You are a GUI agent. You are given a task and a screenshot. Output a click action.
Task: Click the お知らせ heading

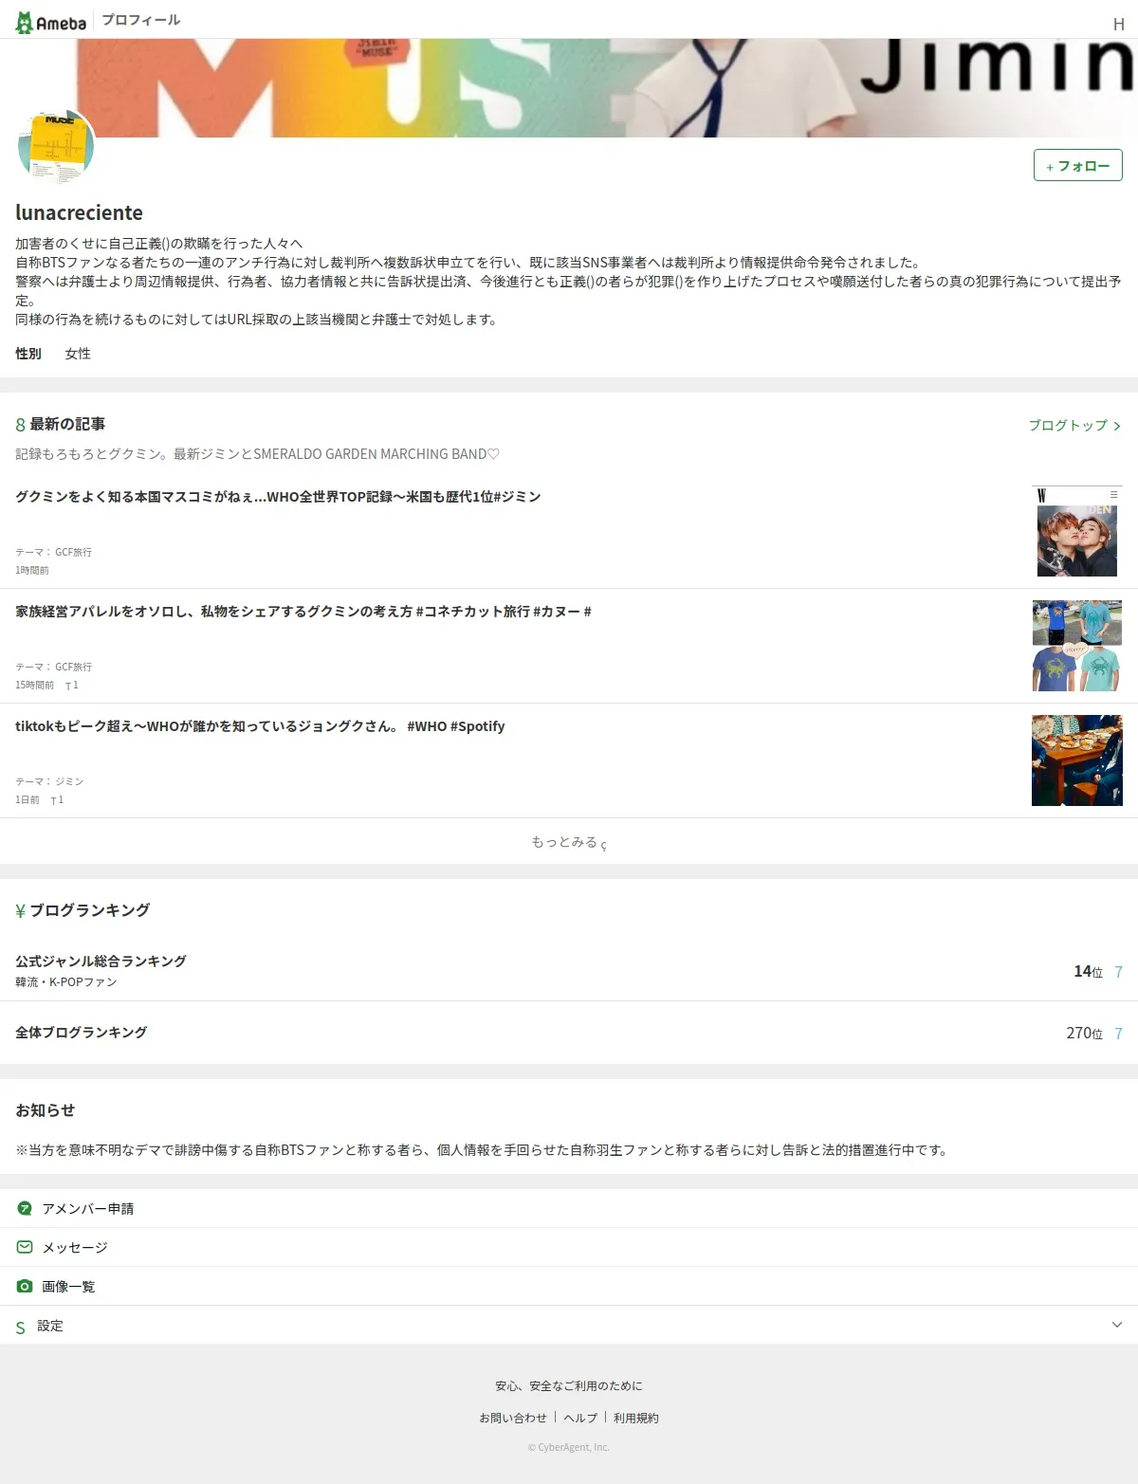tap(45, 1110)
